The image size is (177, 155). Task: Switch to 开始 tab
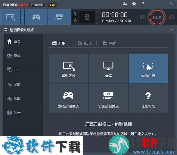[x=59, y=43]
